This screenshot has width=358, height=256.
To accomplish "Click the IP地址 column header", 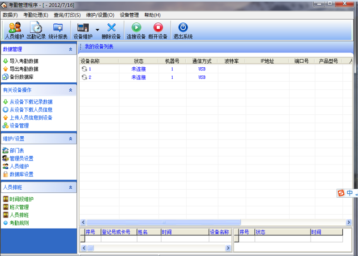I will (x=267, y=61).
